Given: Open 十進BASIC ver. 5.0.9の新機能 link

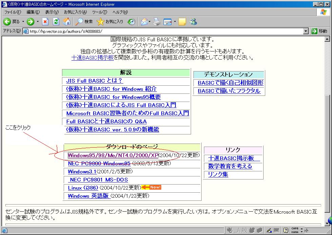Looking at the screenshot, I should (112, 129).
